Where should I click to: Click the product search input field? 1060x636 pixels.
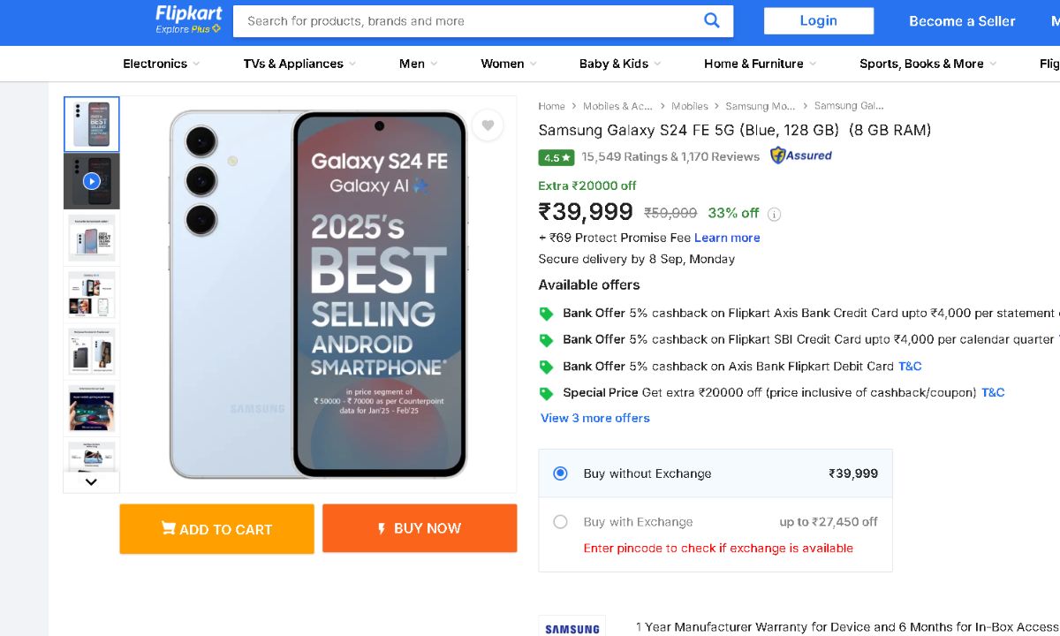(x=468, y=21)
